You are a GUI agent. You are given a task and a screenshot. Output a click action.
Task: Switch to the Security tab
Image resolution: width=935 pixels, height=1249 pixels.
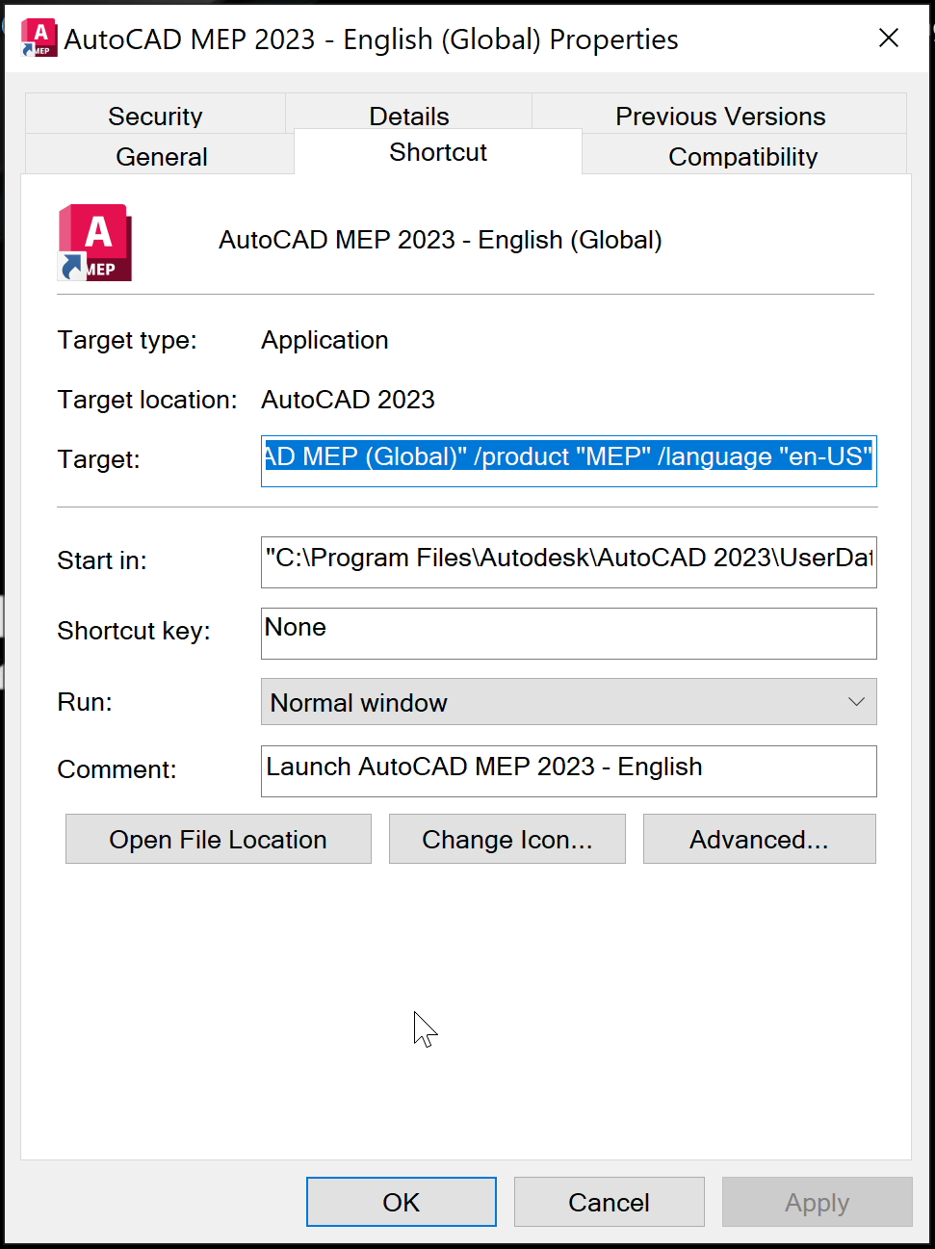click(x=155, y=116)
